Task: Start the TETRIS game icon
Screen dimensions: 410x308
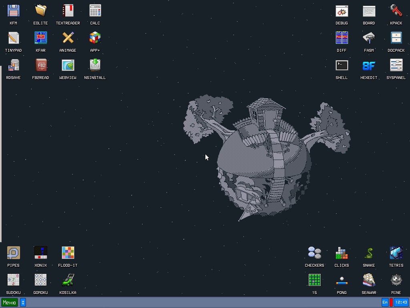Action: (x=396, y=253)
